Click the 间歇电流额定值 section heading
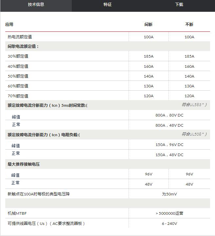 (x=23, y=46)
